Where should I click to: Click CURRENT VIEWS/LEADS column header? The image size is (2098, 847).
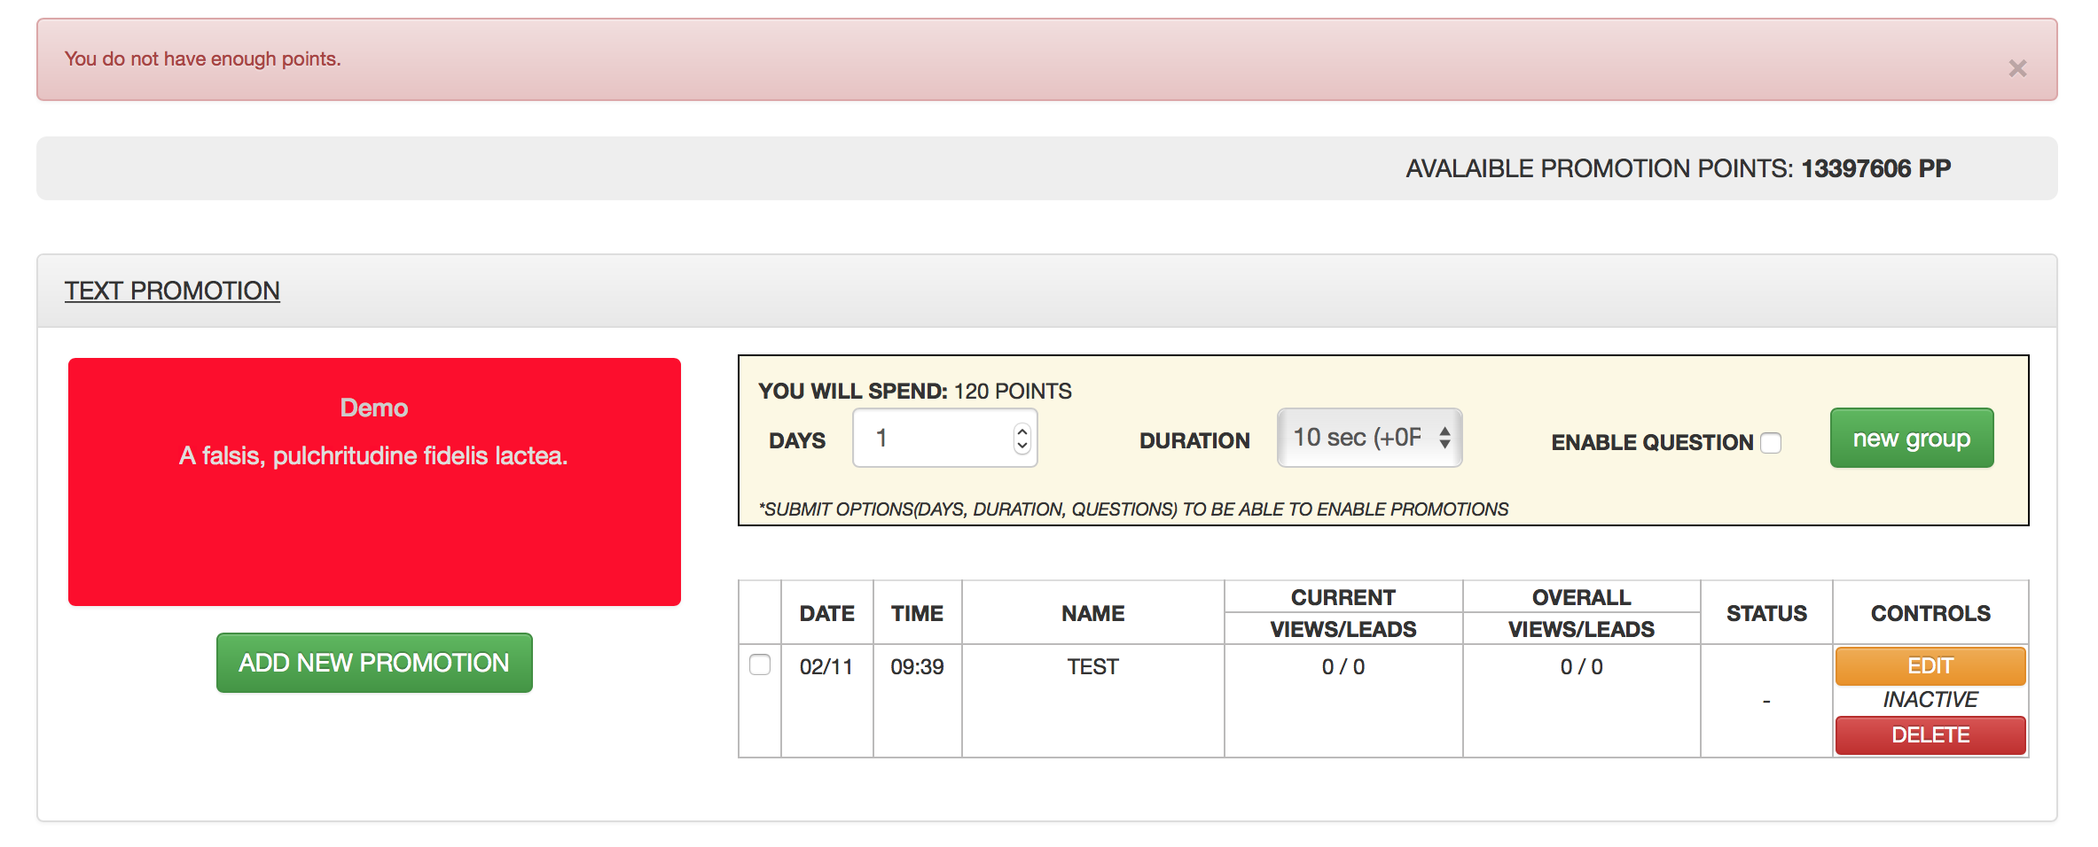click(1343, 613)
